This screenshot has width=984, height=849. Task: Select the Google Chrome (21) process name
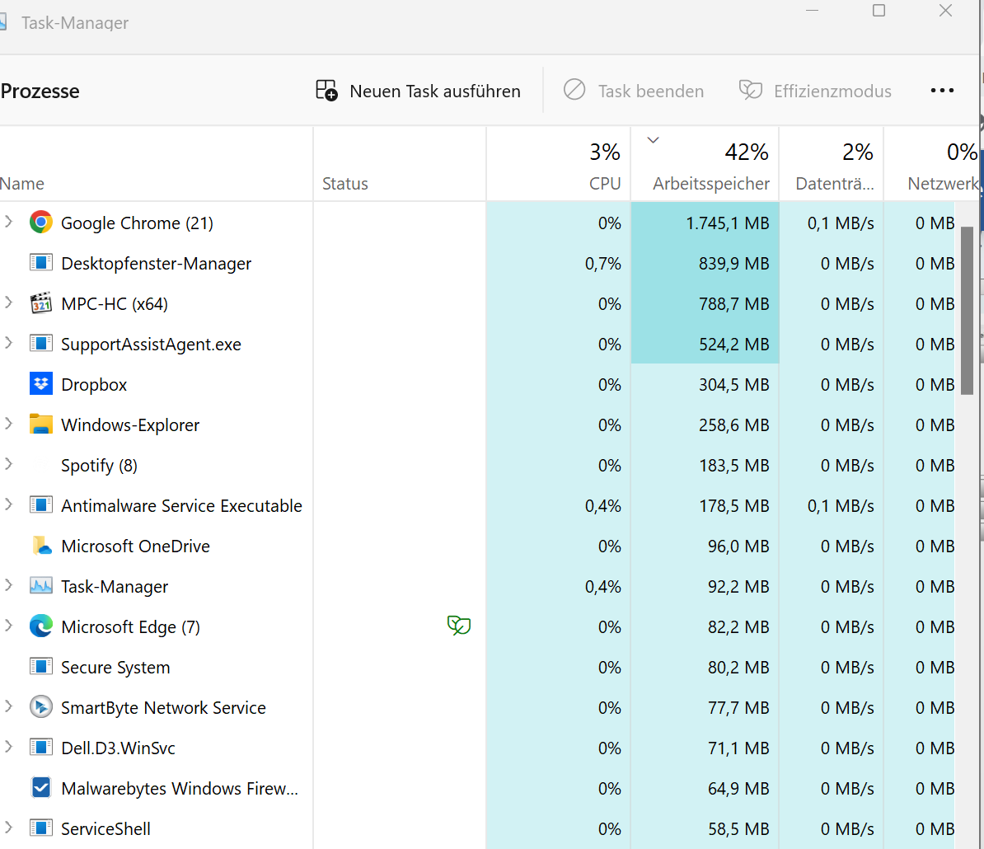pos(137,223)
